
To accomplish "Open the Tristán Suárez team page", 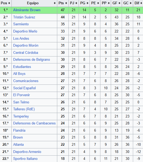I will click(x=24, y=17).
